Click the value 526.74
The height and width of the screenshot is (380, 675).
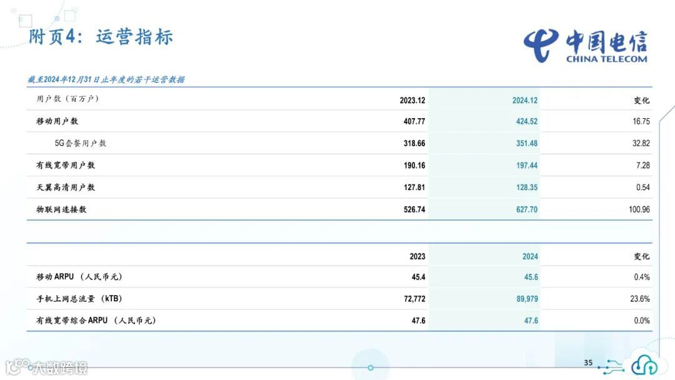point(414,209)
